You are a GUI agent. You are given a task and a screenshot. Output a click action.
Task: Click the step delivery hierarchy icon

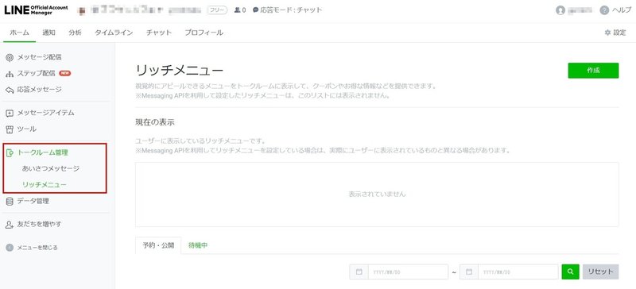pyautogui.click(x=10, y=74)
